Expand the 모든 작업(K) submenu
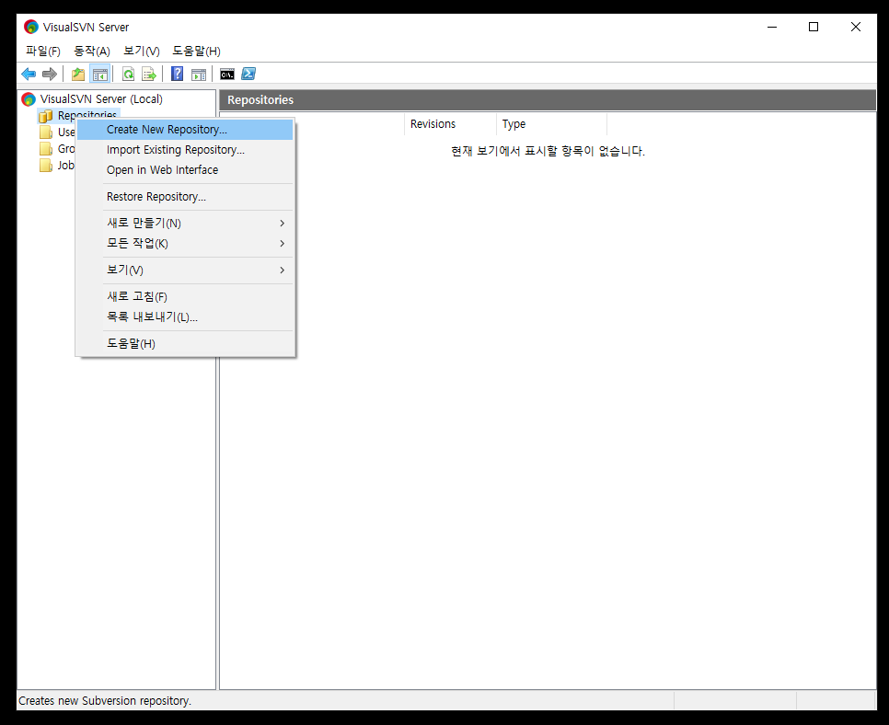This screenshot has height=725, width=889. click(x=185, y=244)
